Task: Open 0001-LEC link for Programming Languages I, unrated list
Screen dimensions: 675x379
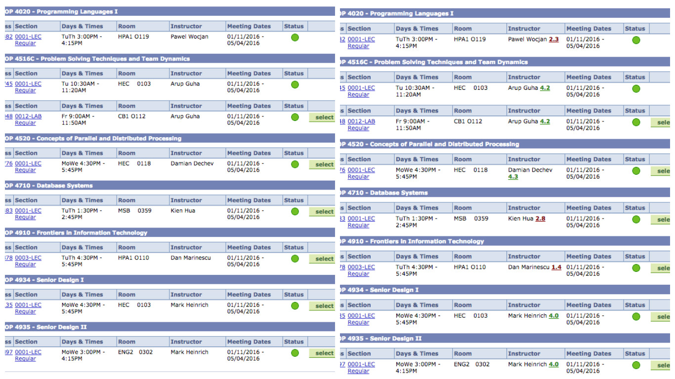Action: click(28, 37)
